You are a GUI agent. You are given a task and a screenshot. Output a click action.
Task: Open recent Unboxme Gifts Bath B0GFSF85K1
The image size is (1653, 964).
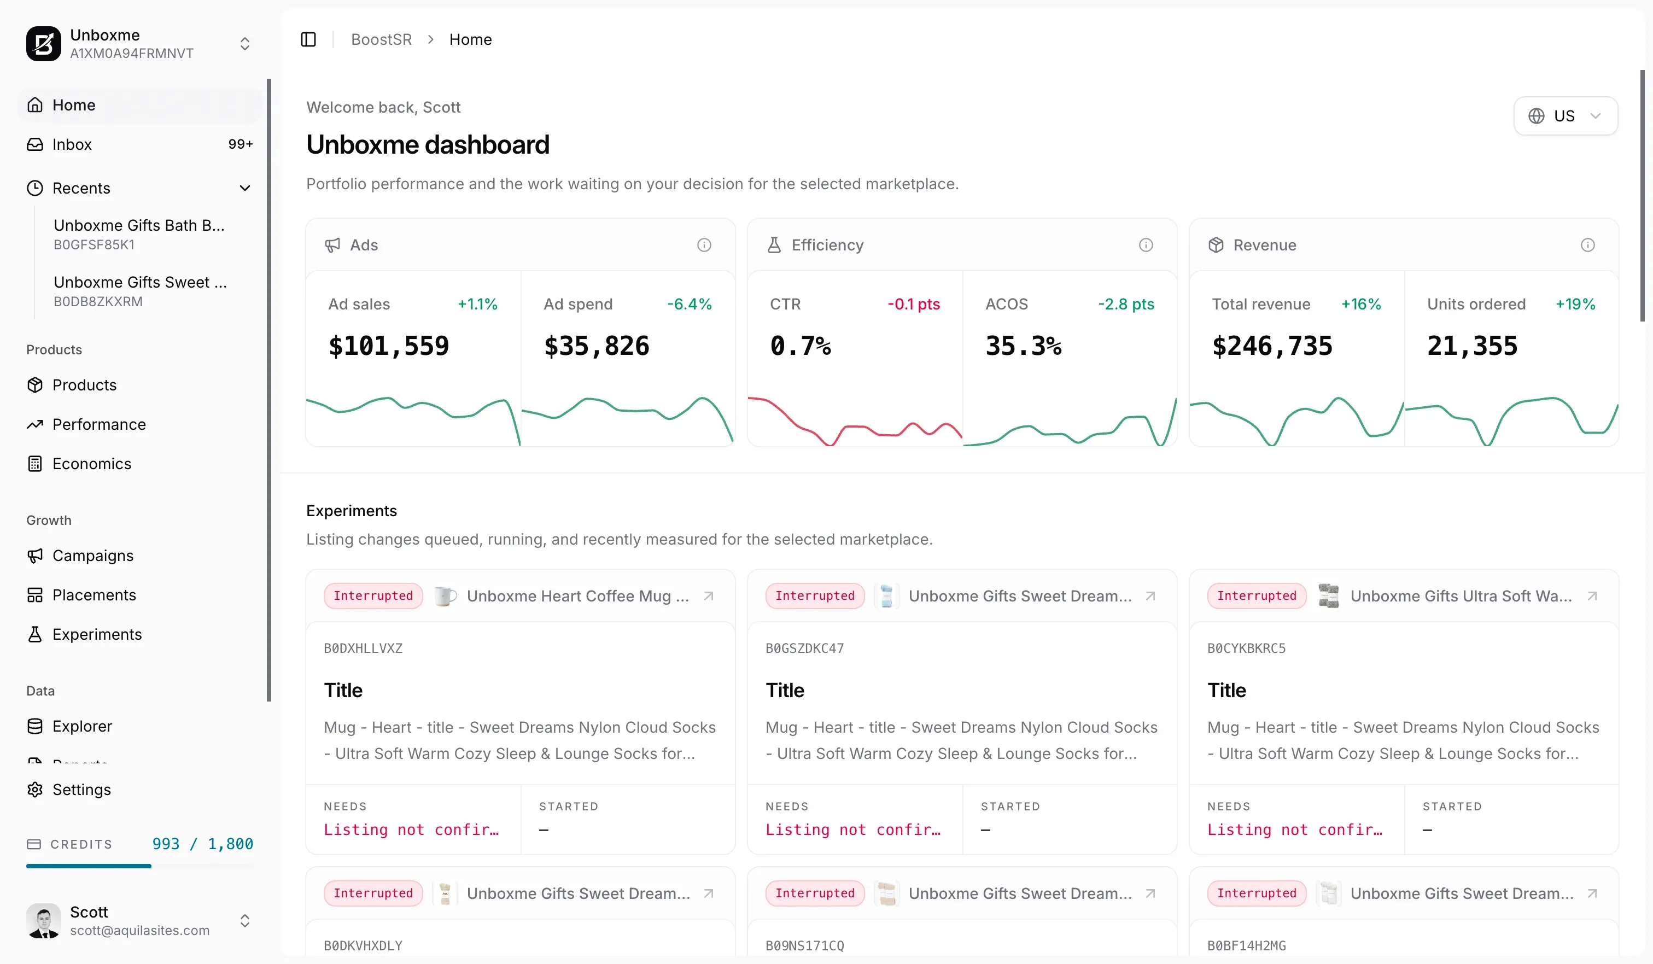coord(148,234)
